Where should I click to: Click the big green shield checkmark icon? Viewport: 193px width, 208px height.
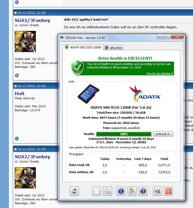point(78,68)
